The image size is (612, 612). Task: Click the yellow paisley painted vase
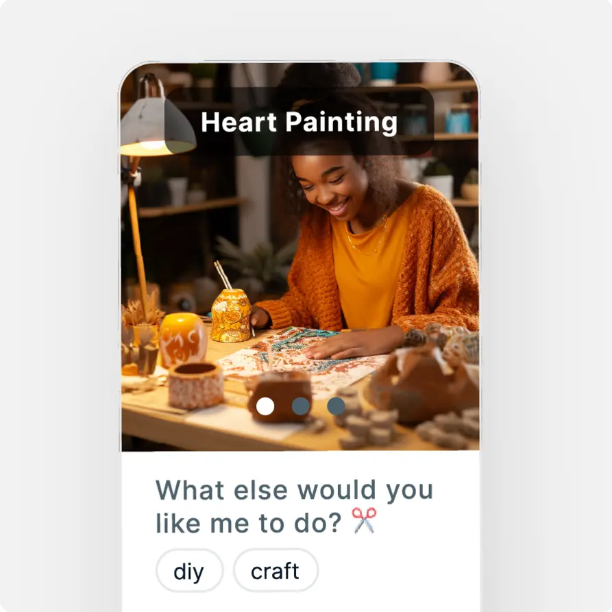[231, 315]
